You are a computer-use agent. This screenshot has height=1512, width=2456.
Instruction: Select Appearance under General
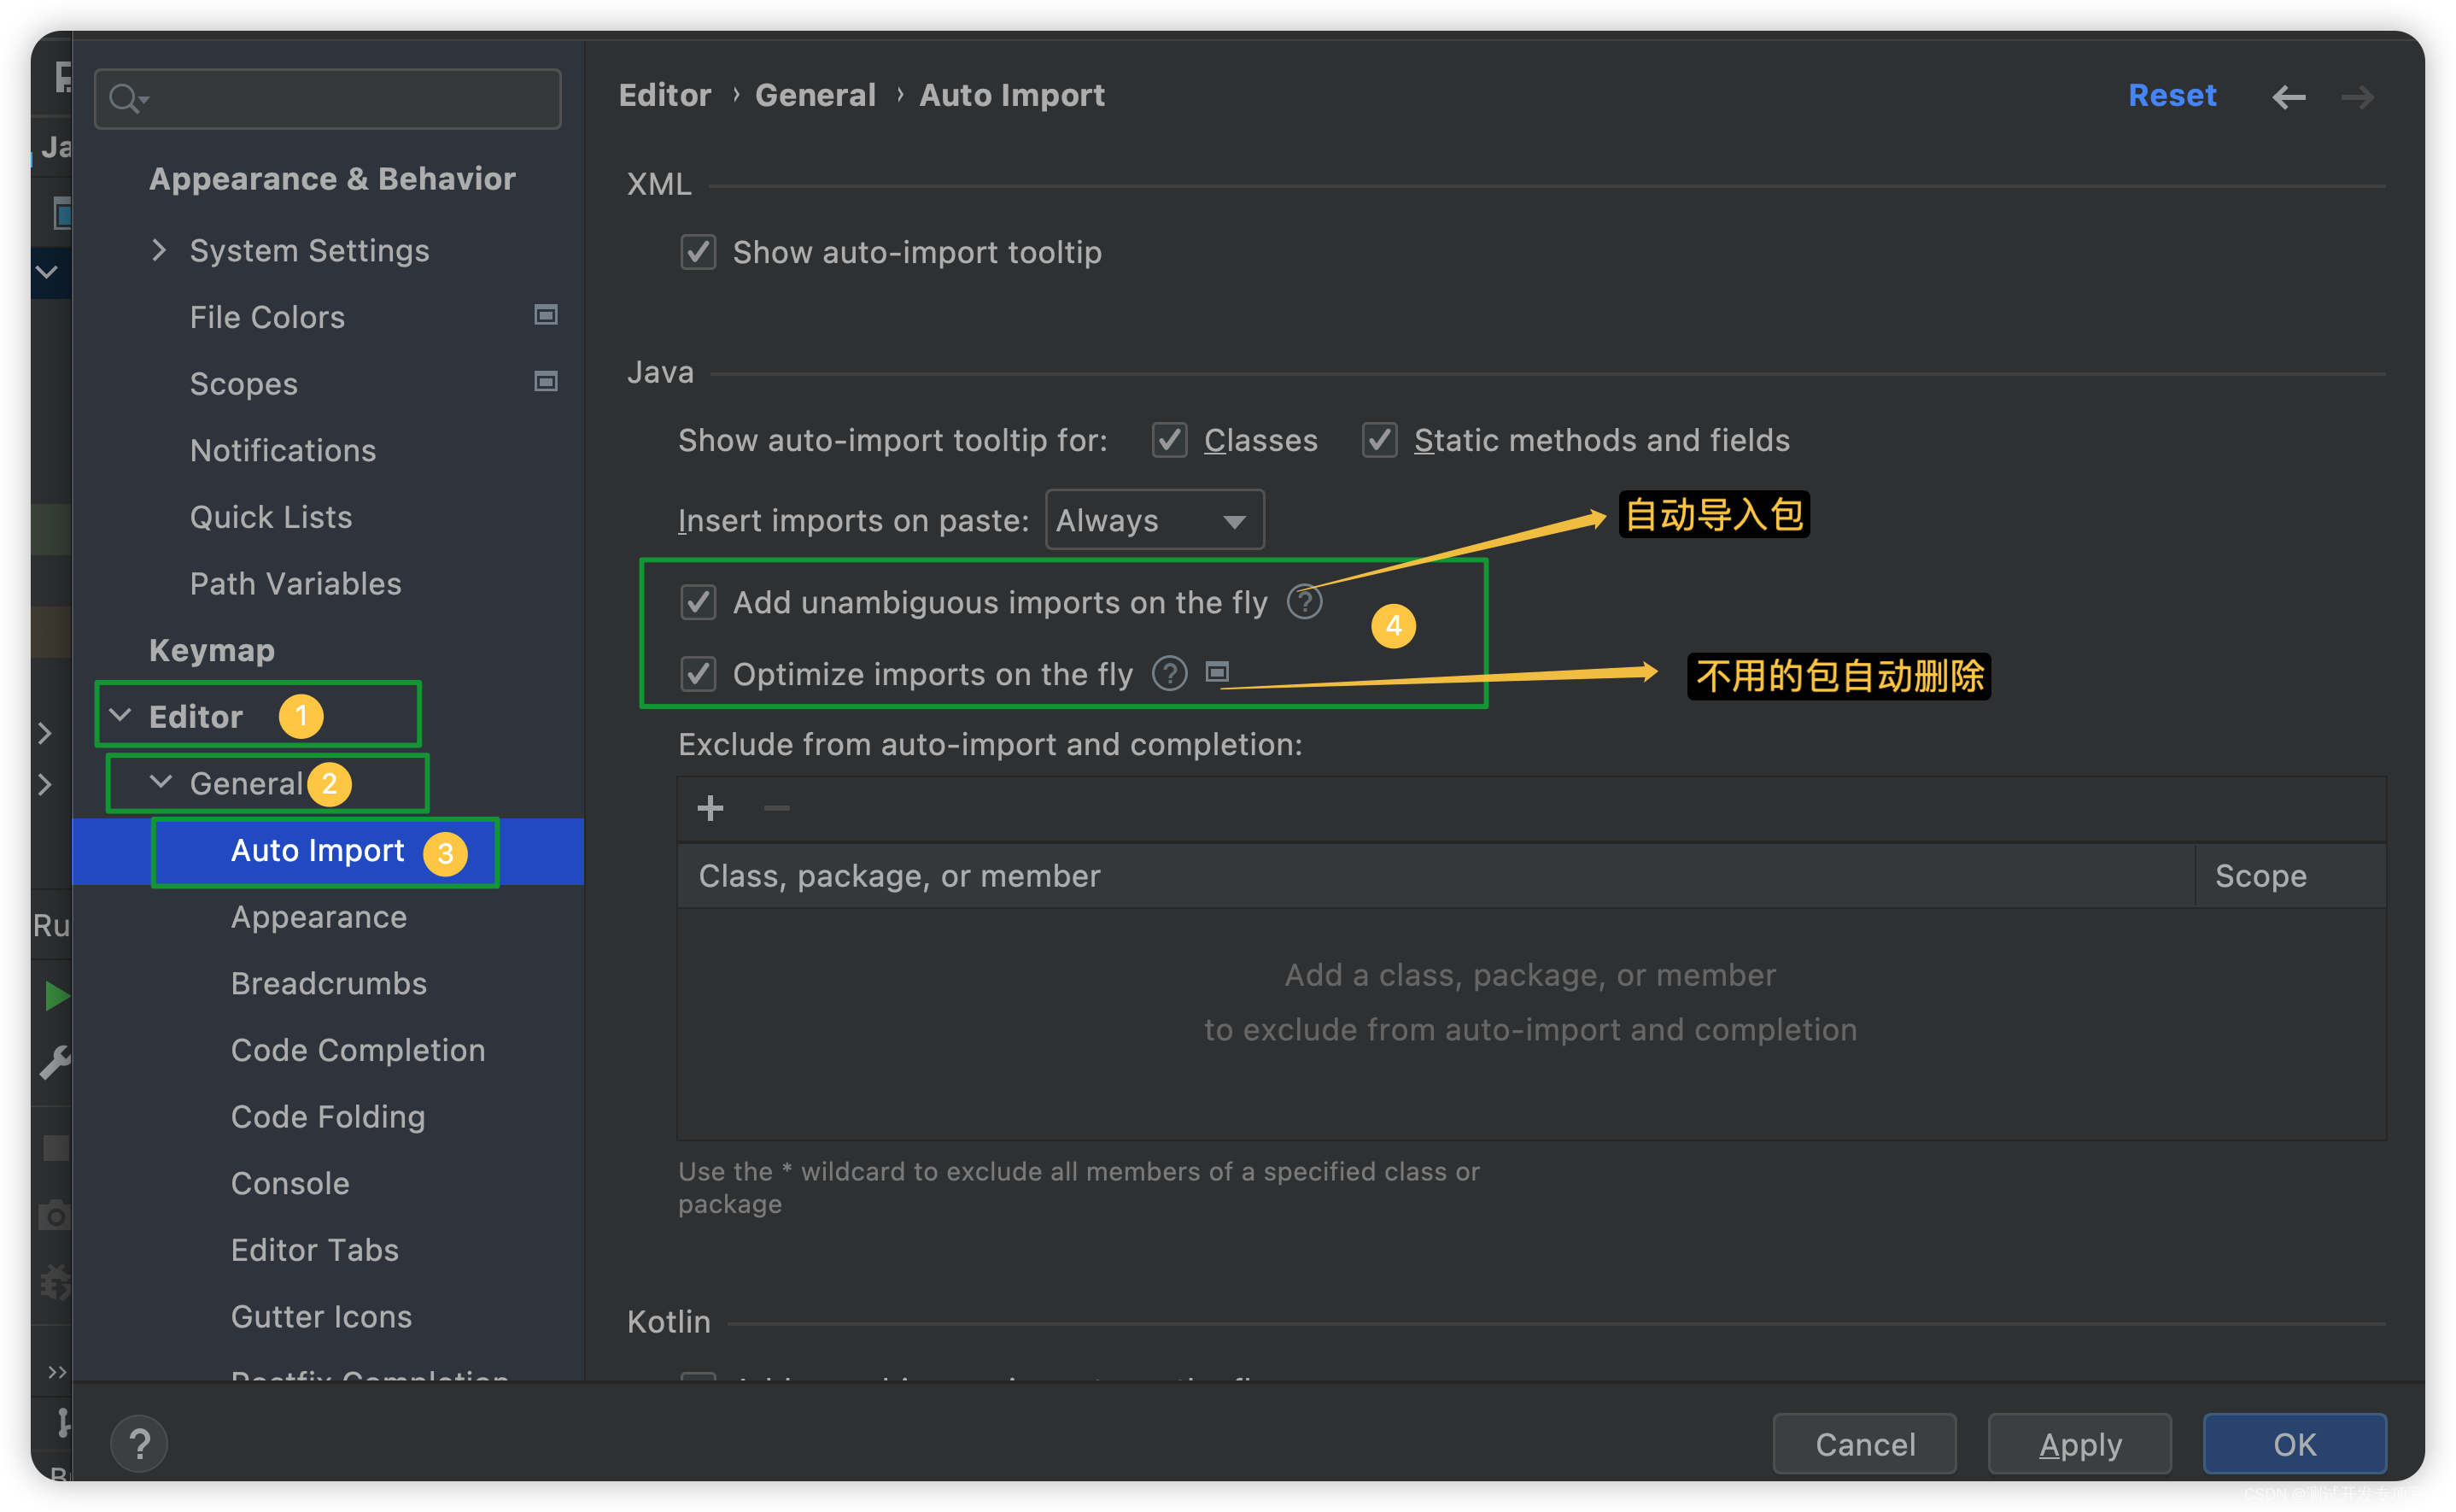(x=319, y=917)
